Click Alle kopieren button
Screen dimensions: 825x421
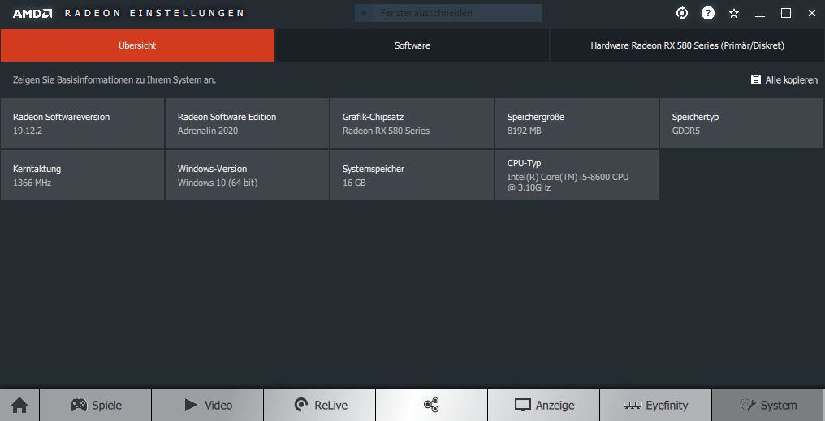[x=784, y=79]
